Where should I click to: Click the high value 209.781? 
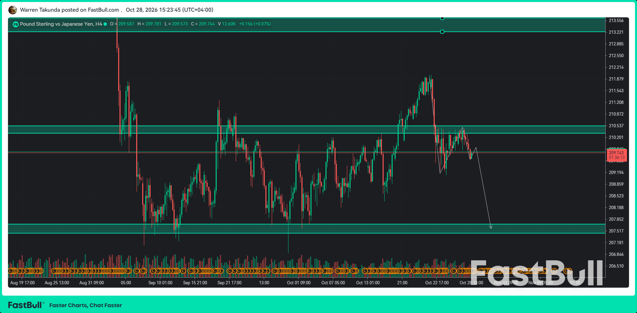coord(153,24)
